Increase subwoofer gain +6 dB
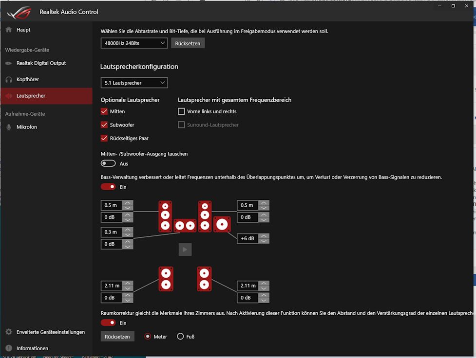 pos(264,236)
